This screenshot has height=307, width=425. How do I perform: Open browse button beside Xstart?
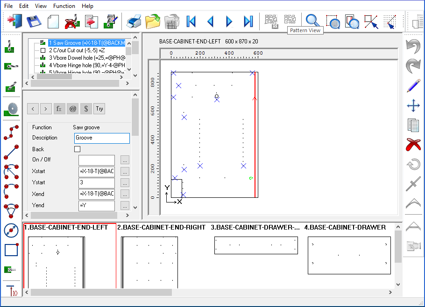tap(125, 171)
